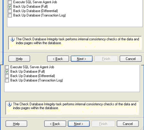144x130 pixels.
Task: Check Execute SQL Server Agent Job in lower dialog
Action: (x=7, y=67)
